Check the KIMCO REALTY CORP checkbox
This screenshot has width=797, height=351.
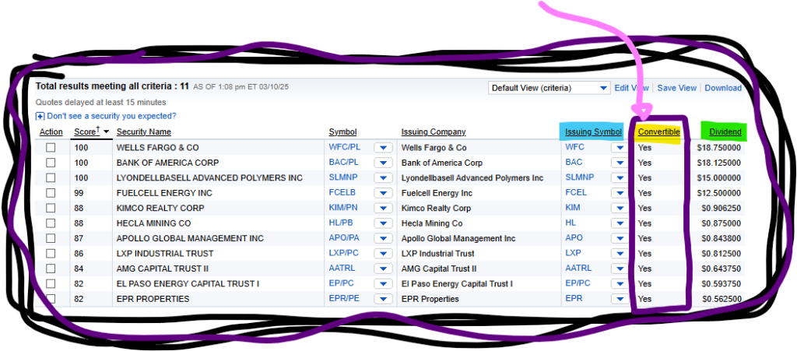point(51,209)
